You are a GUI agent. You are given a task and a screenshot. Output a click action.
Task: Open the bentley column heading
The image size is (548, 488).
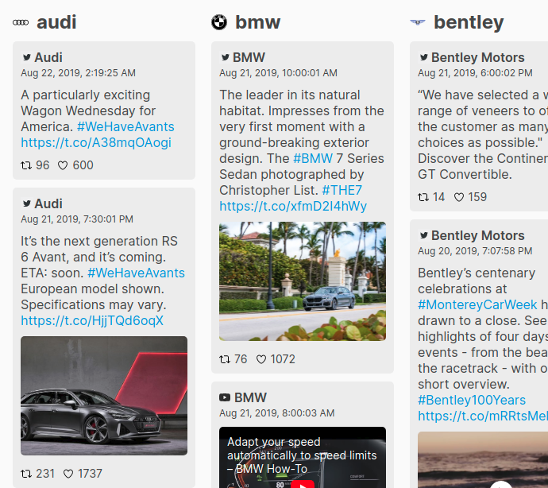[469, 23]
